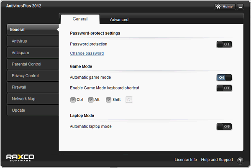The width and height of the screenshot is (251, 168).
Task: Minimize the AntivirusPlus window
Action: [x=240, y=6]
